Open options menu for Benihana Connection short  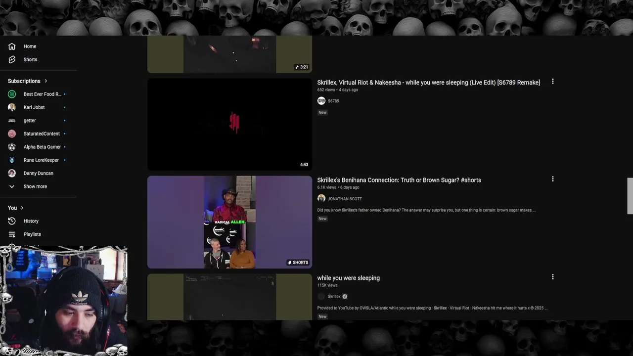coord(553,179)
